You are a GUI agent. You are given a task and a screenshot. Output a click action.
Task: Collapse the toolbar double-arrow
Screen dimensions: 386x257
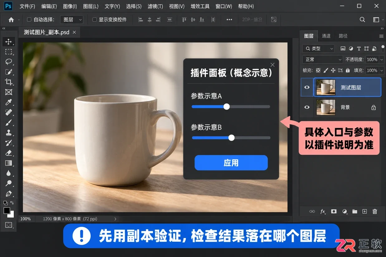click(4, 28)
